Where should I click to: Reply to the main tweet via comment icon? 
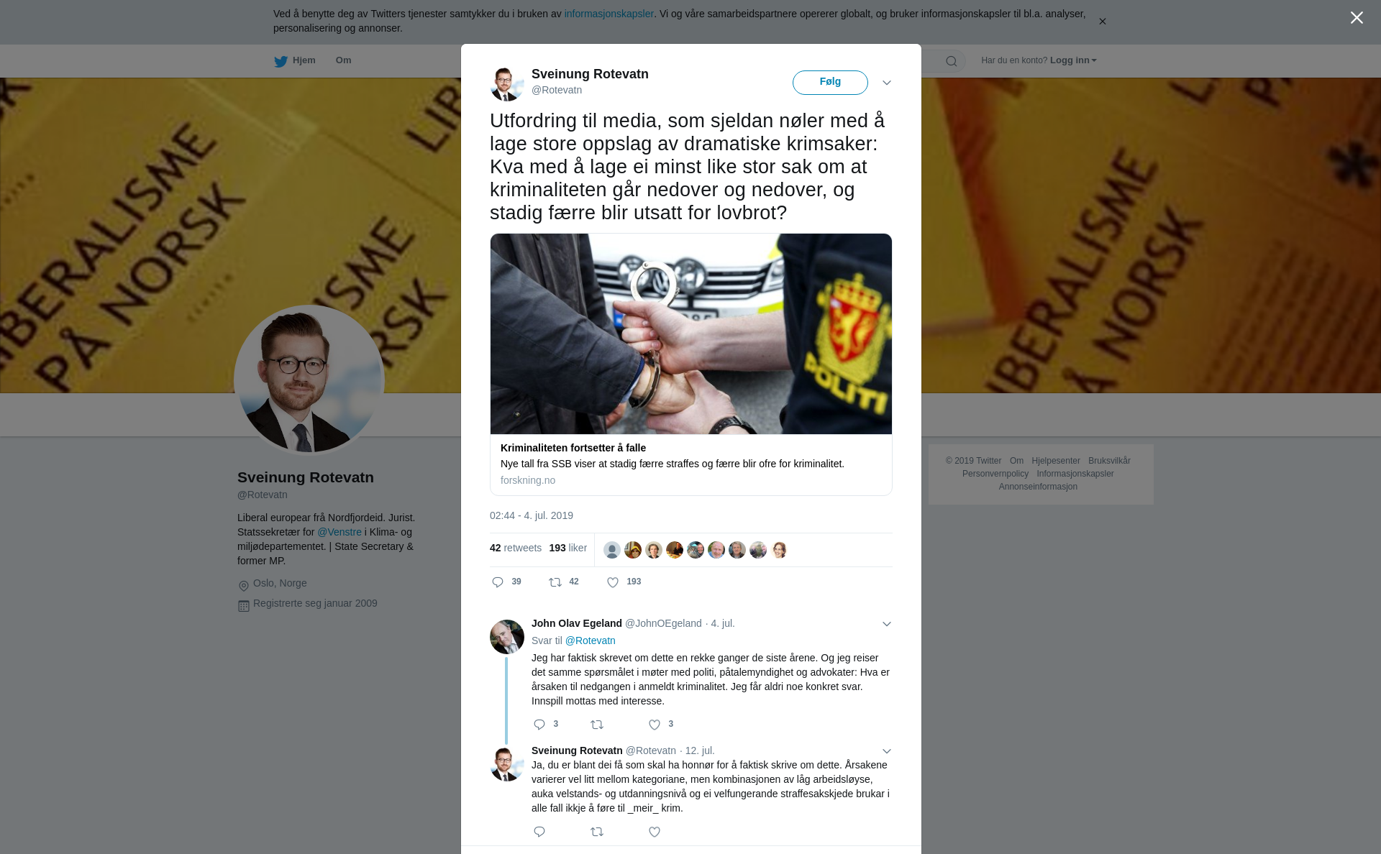pyautogui.click(x=498, y=582)
